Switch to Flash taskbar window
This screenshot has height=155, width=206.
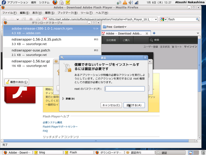(x=78, y=153)
